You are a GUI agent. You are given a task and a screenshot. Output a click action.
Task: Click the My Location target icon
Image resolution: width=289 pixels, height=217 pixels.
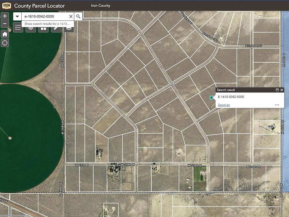pos(5,43)
